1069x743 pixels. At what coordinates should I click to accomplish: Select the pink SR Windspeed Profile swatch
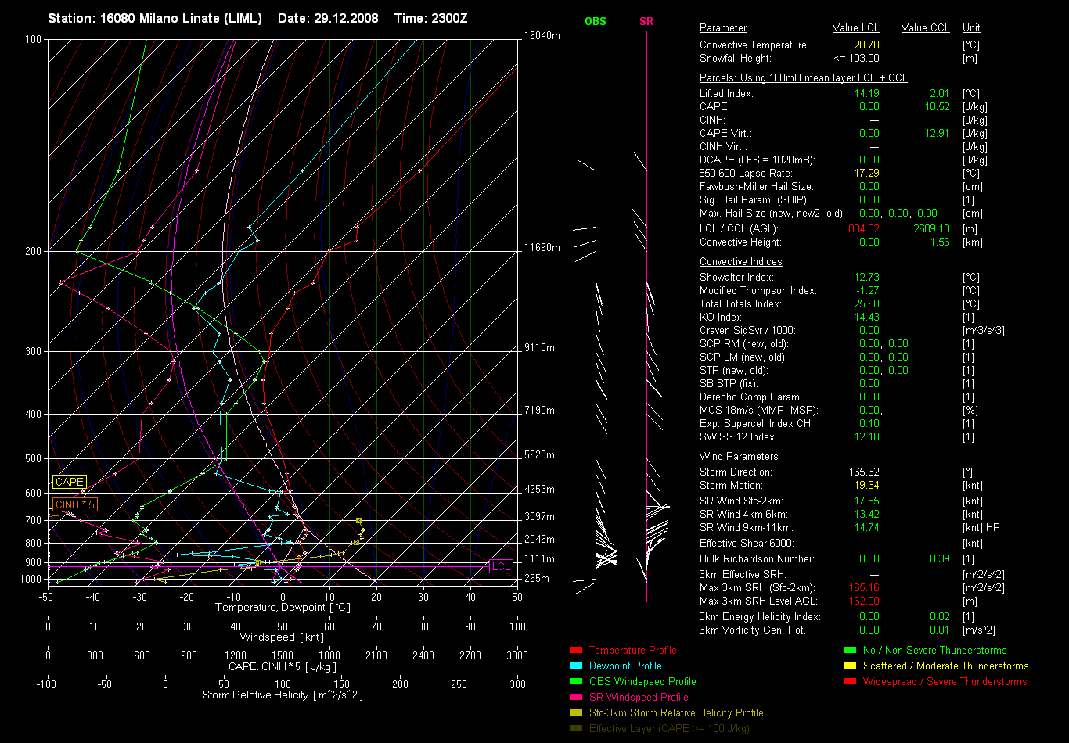pyautogui.click(x=576, y=698)
